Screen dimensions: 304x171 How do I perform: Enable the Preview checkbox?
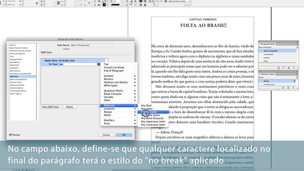pos(10,135)
